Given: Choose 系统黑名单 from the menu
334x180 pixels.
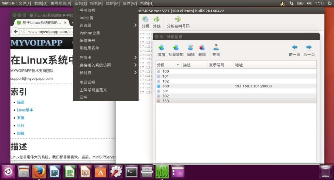Looking at the screenshot, I should coord(89,48).
